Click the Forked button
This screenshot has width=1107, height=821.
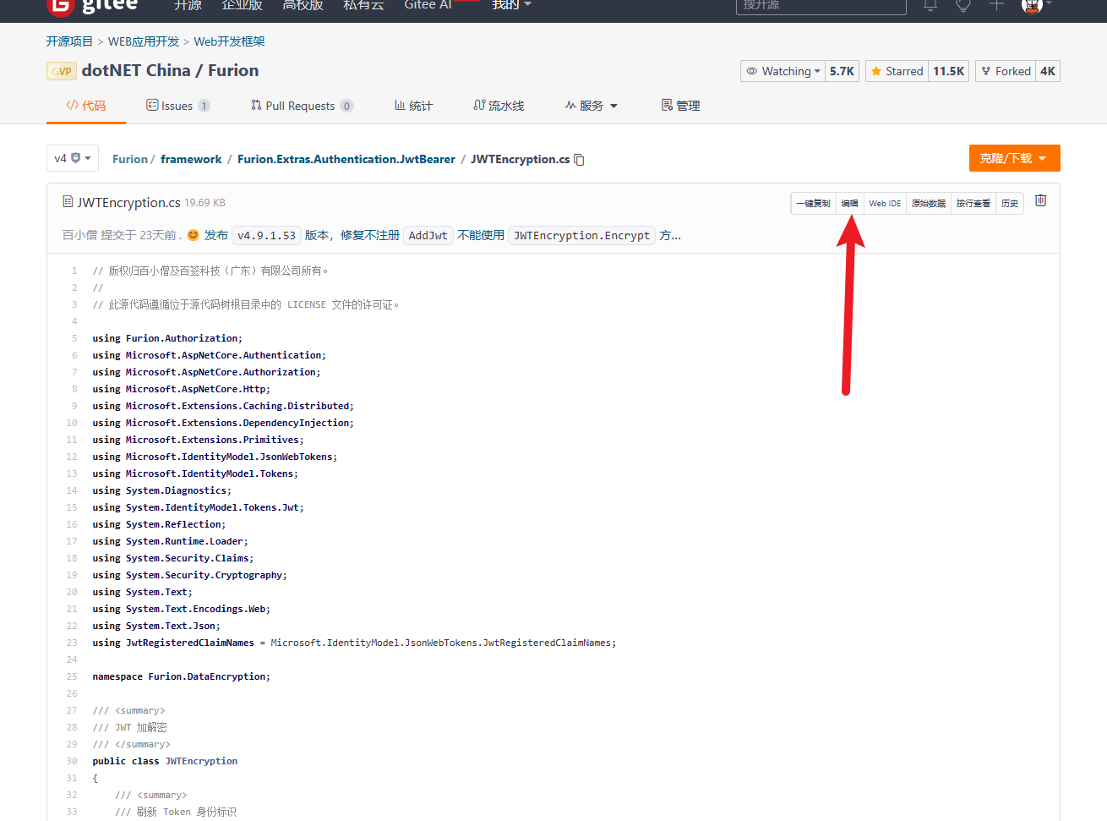1006,71
